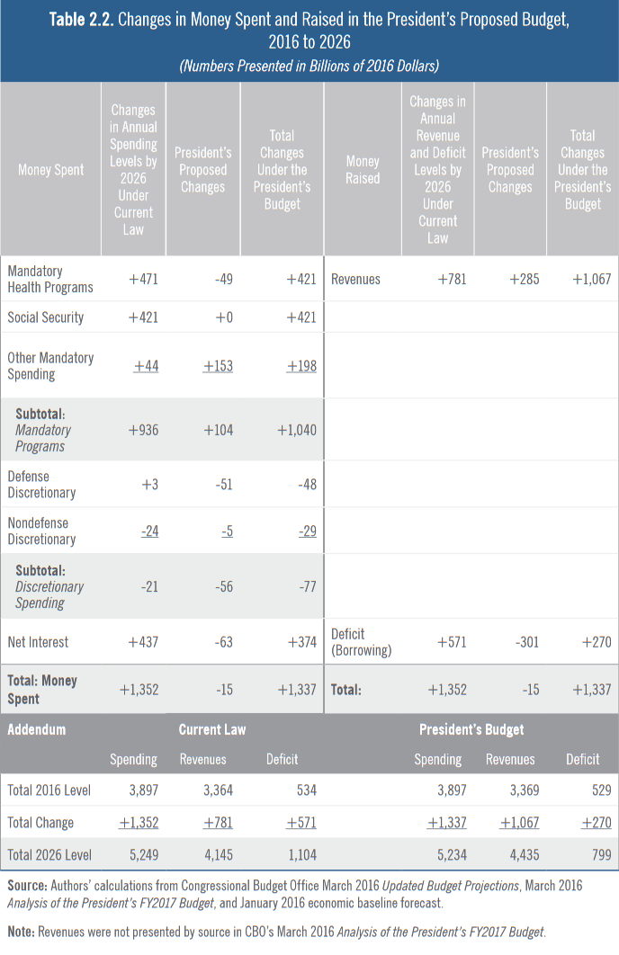Viewport: 619px width, 955px height.
Task: Click the underlined +1,067 in Total Change row
Action: tap(515, 823)
